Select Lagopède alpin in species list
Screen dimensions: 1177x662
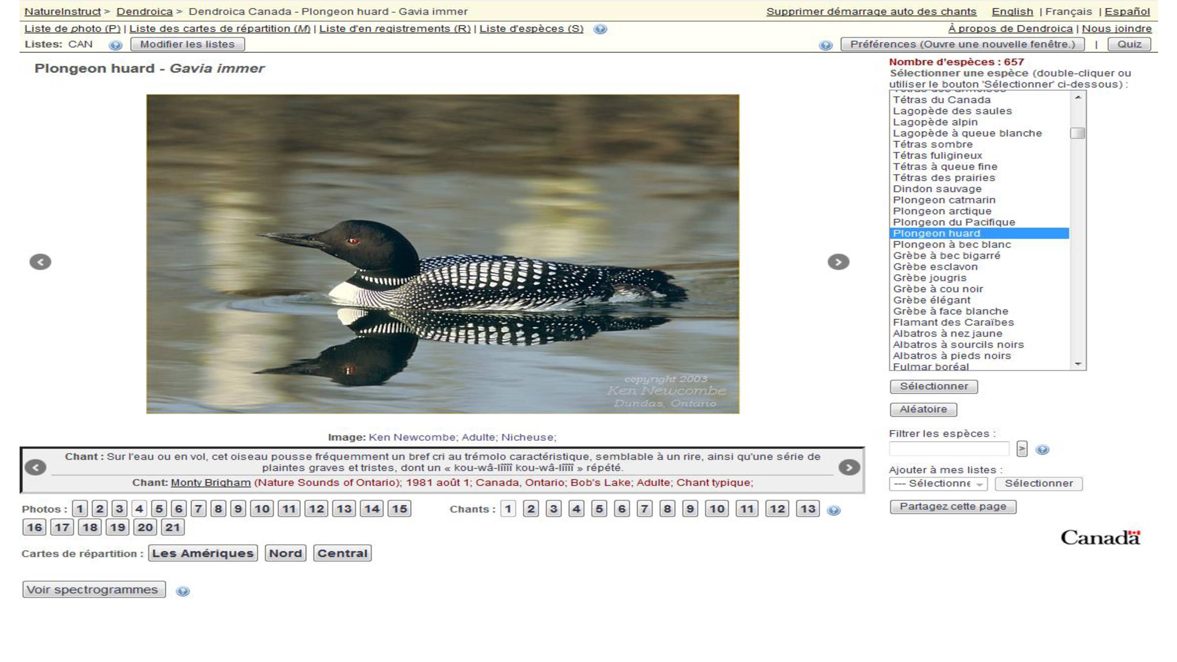[x=980, y=122]
